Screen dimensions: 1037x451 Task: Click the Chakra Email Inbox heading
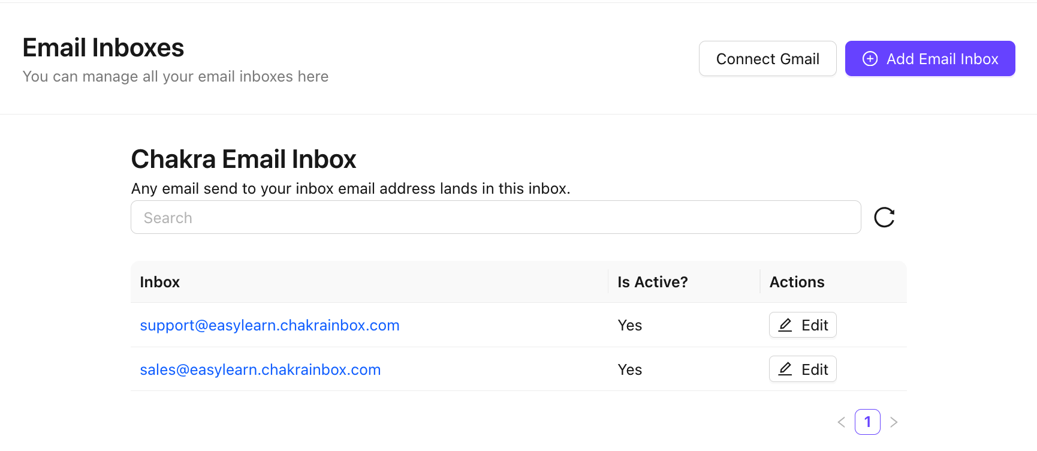243,160
